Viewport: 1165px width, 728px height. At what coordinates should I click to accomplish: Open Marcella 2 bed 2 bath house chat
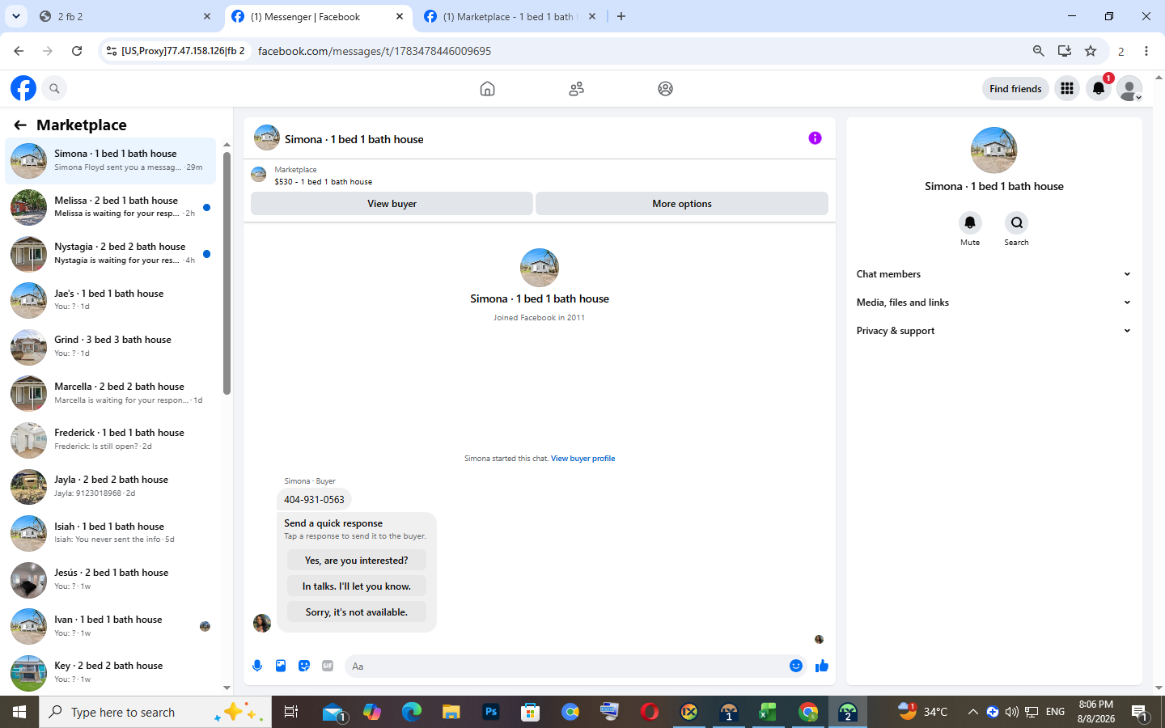(x=112, y=393)
